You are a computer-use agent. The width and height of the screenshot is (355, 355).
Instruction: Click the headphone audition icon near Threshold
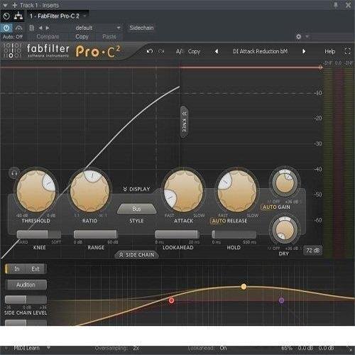pyautogui.click(x=14, y=173)
